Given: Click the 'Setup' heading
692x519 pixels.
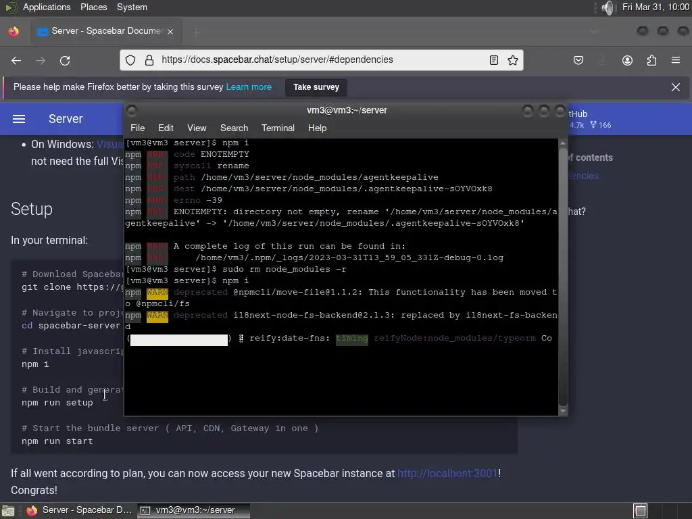Looking at the screenshot, I should click(x=31, y=209).
